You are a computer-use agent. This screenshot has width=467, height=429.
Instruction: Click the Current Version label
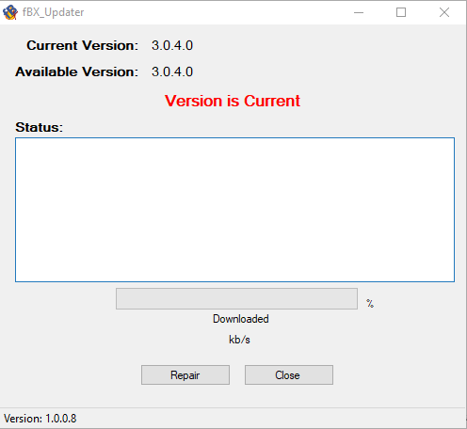[82, 45]
